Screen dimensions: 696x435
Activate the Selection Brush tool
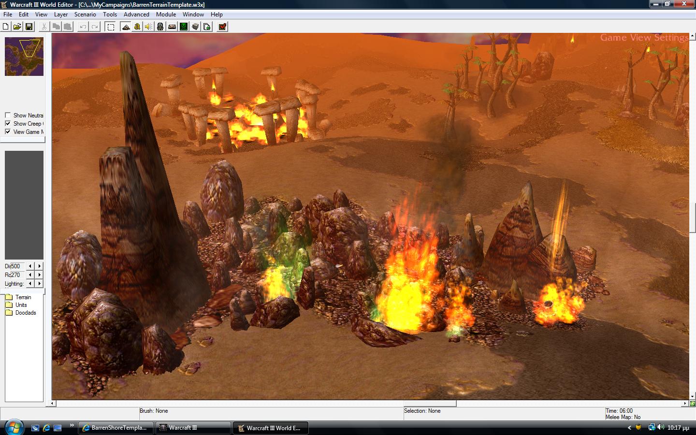pos(111,27)
